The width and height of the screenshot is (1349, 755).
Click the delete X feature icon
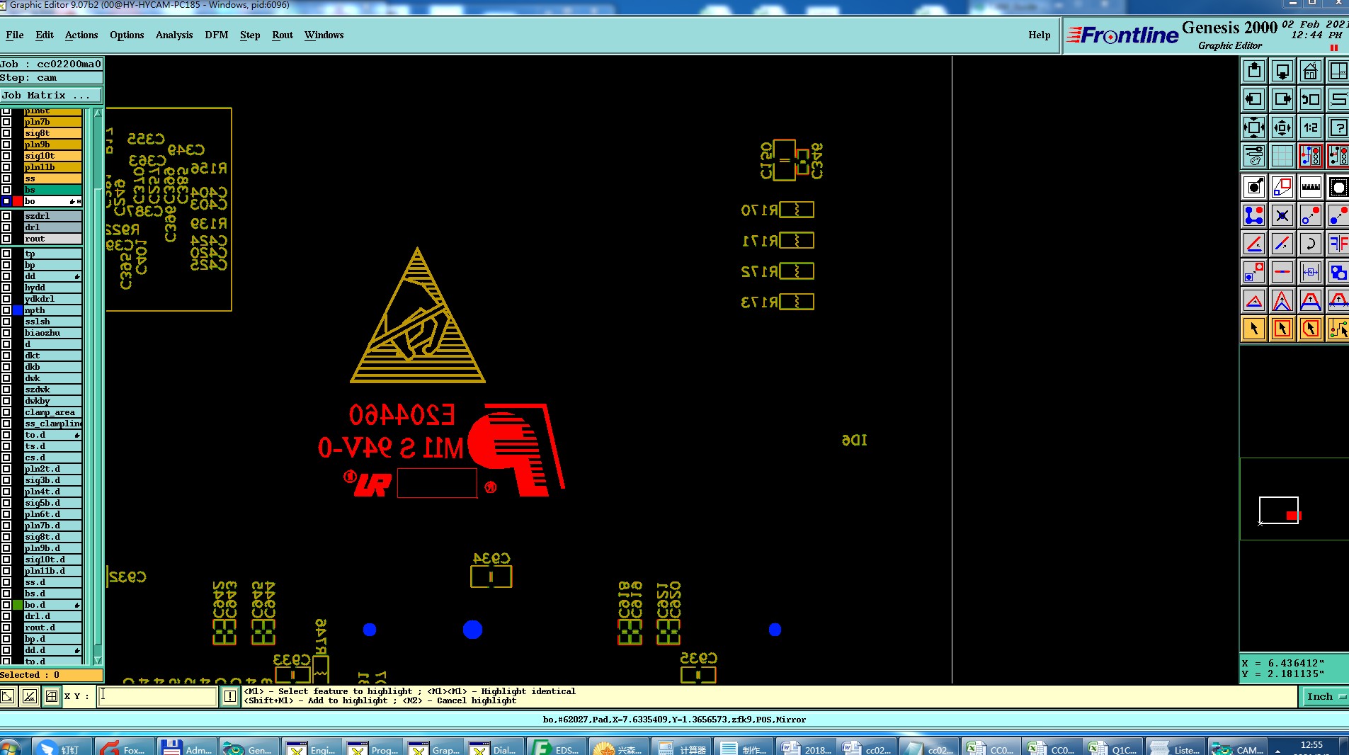[x=1282, y=215]
